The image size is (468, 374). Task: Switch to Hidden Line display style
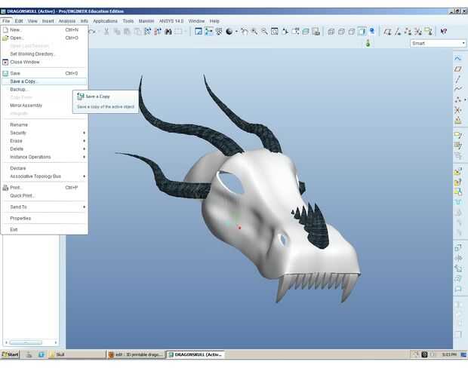tap(341, 32)
